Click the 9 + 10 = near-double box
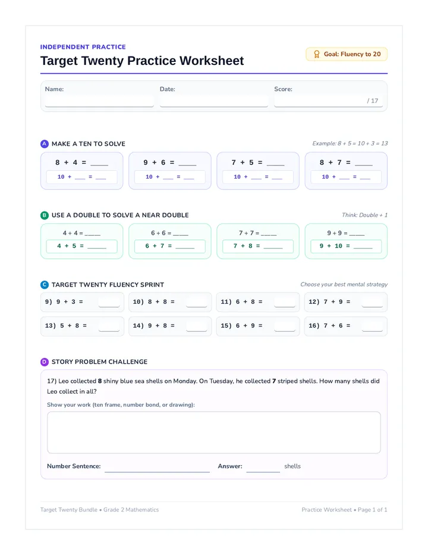This screenshot has width=428, height=555. [346, 247]
